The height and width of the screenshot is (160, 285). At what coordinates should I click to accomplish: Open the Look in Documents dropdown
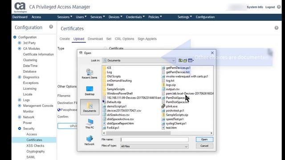click(139, 60)
